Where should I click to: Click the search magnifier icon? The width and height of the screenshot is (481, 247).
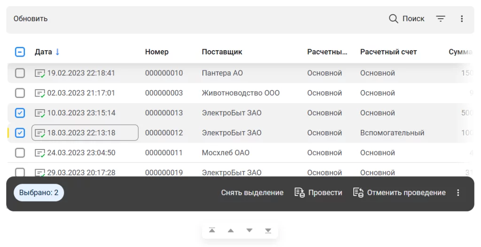[x=394, y=19]
